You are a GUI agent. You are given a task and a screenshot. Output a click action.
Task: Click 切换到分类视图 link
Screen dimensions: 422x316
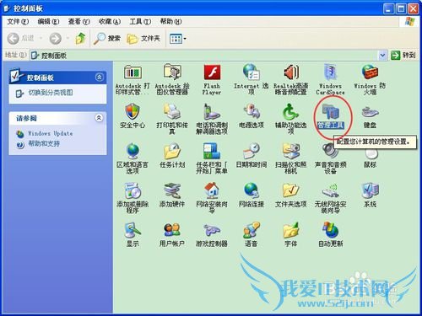tap(51, 93)
